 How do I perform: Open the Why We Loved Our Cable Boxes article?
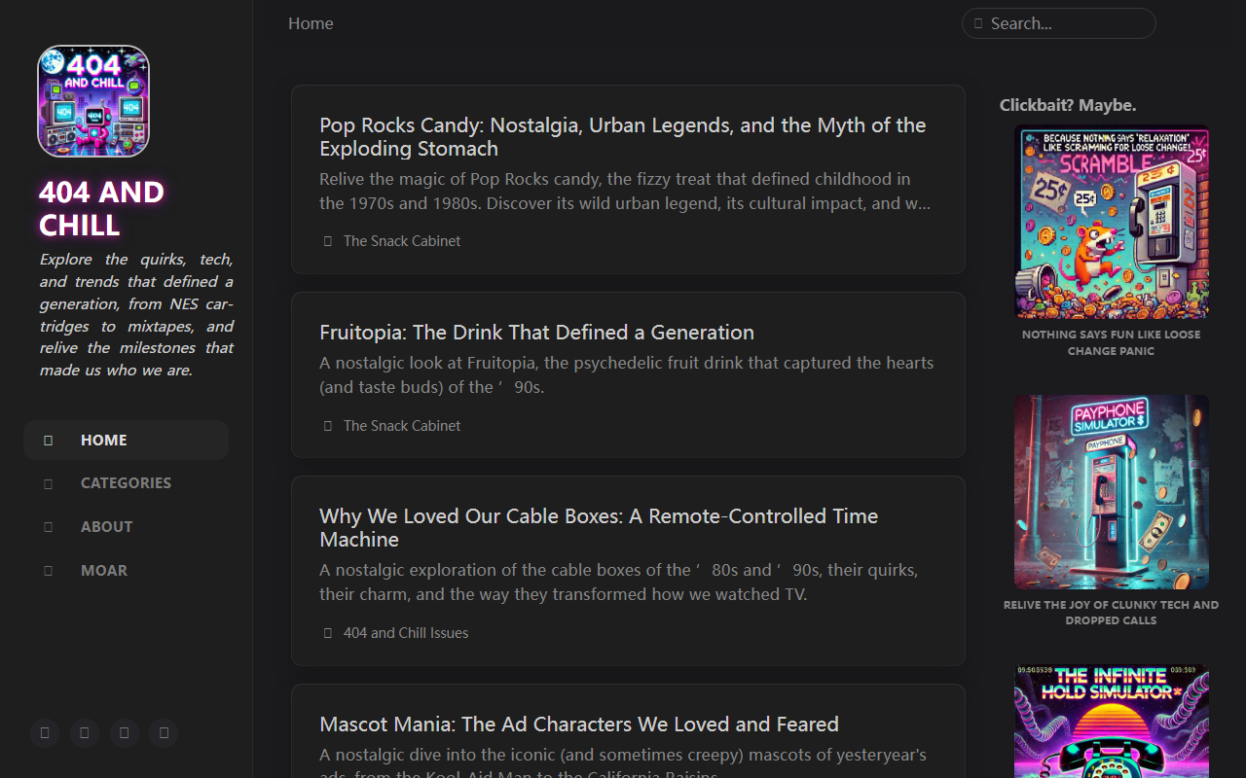(599, 528)
